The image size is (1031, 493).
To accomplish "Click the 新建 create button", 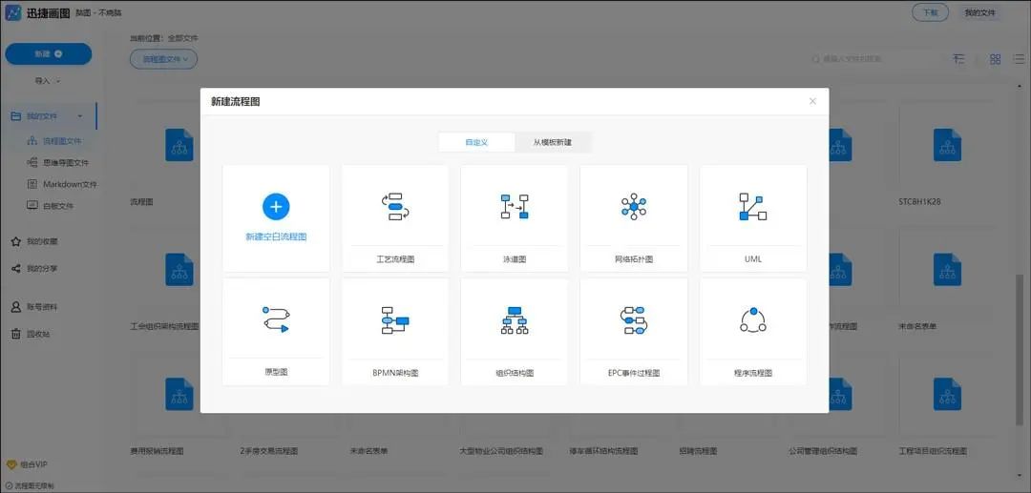I will click(x=49, y=53).
